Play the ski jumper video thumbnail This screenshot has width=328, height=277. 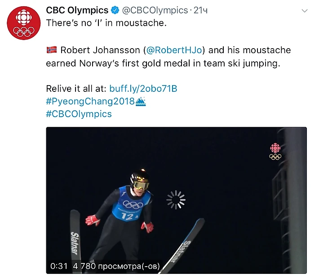[x=176, y=200]
